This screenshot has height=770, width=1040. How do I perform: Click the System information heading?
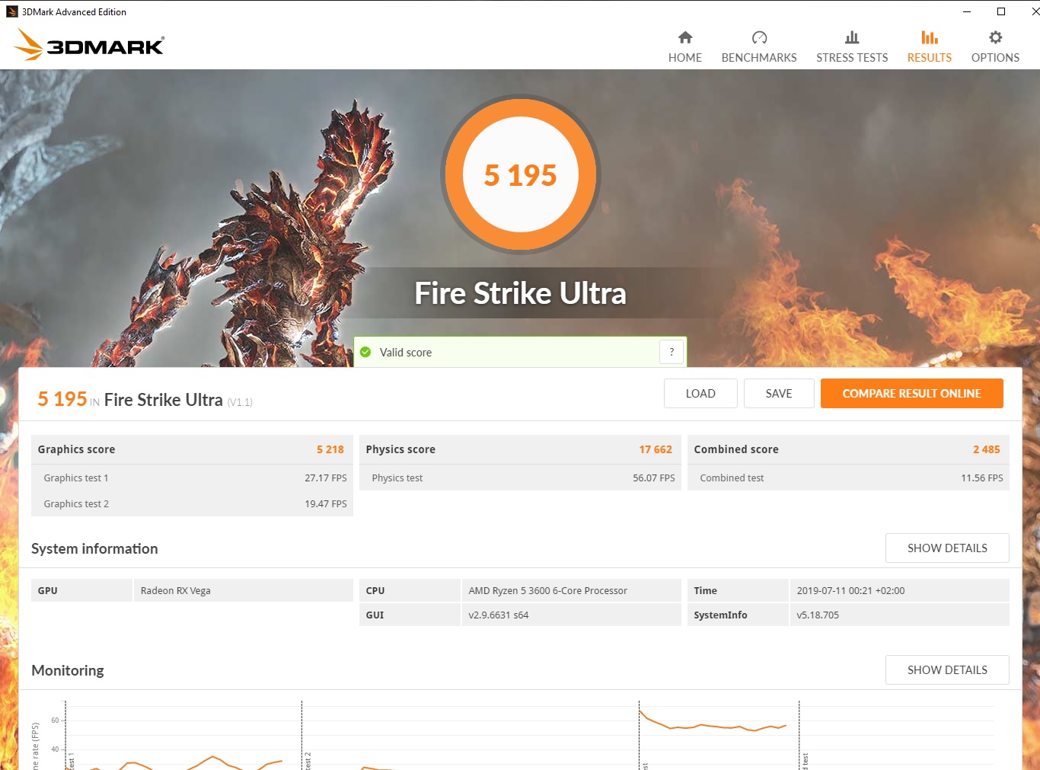pyautogui.click(x=94, y=548)
